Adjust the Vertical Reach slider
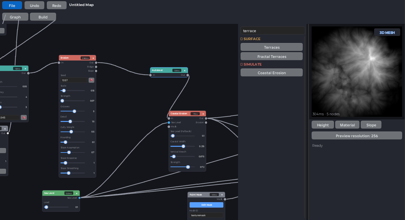 click(x=183, y=157)
